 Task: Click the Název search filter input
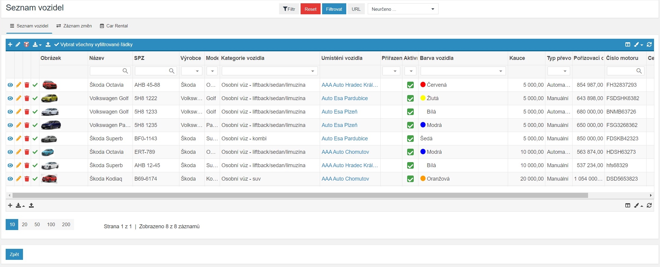tap(107, 71)
